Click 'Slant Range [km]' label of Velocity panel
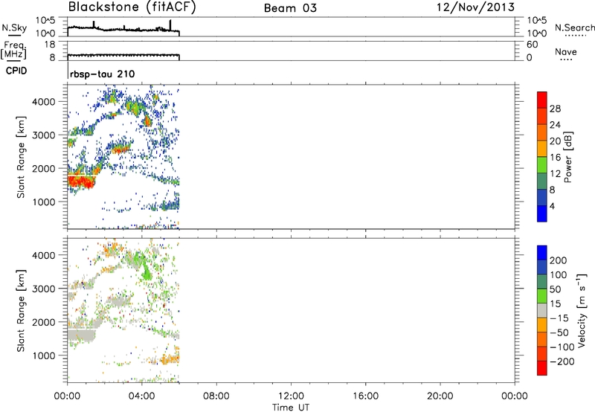 coord(21,311)
